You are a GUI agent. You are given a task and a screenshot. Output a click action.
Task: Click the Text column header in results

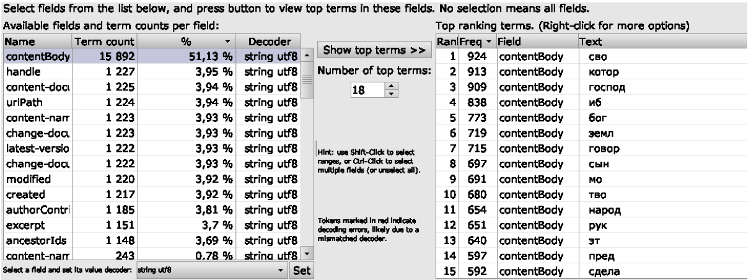click(x=662, y=42)
